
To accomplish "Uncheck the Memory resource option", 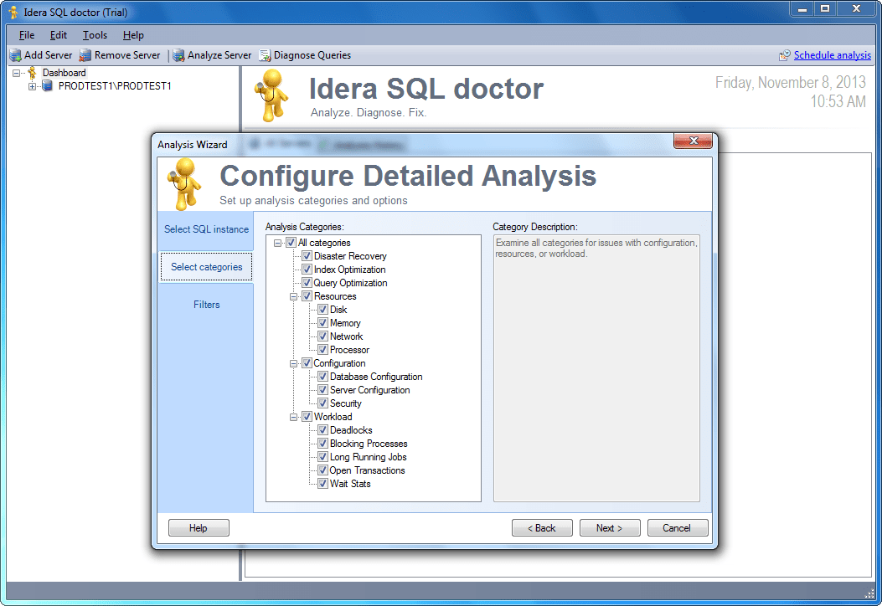I will point(322,322).
